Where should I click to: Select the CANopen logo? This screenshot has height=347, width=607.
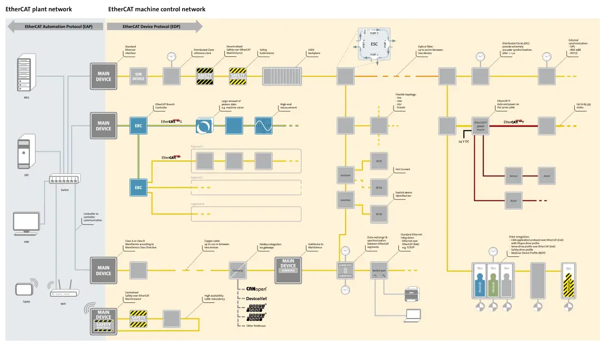257,289
